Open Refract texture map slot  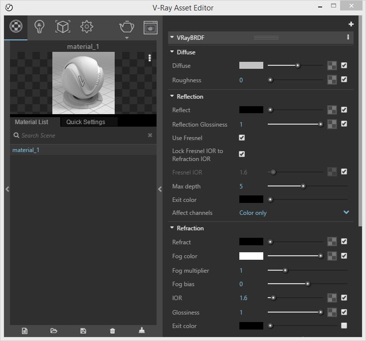coord(332,242)
